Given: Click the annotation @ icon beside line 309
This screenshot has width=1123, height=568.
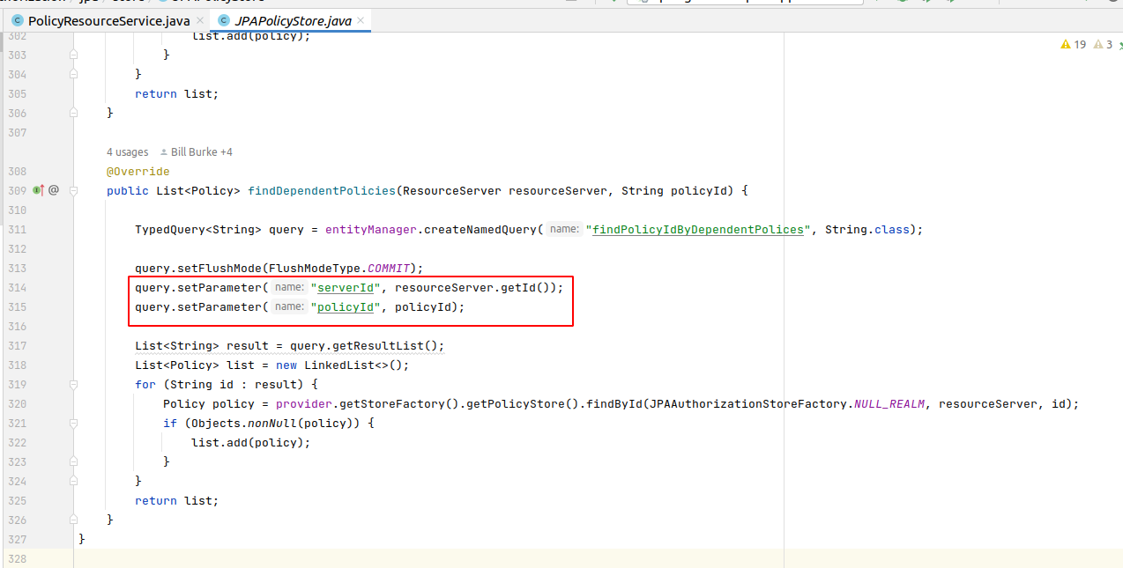Looking at the screenshot, I should [x=52, y=190].
